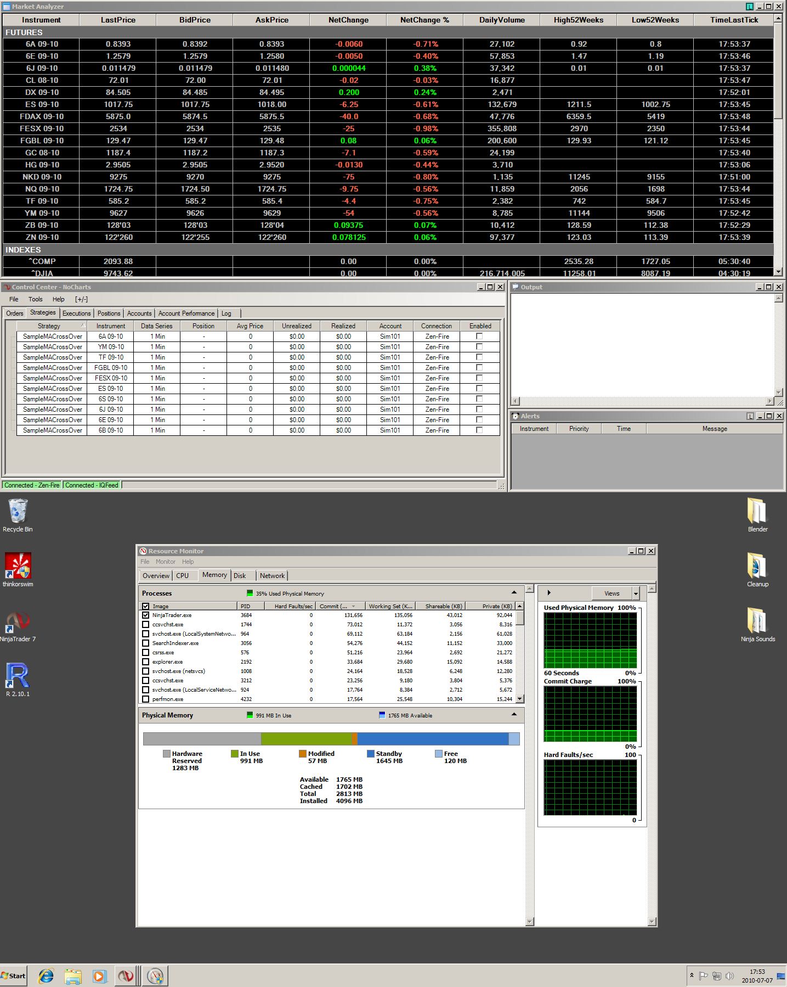Open the Monitor menu in Resource Monitor

(166, 562)
